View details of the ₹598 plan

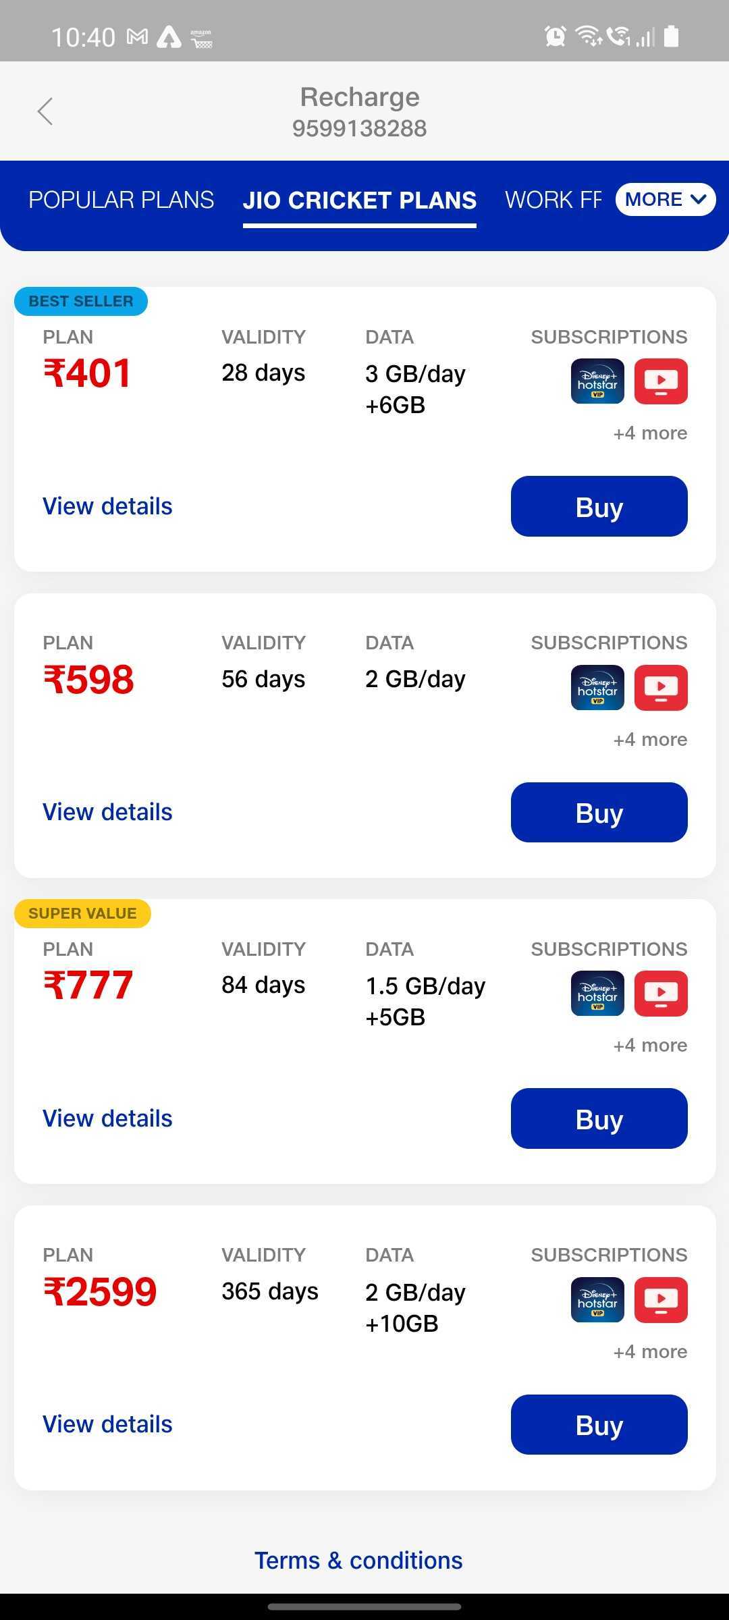pos(107,812)
